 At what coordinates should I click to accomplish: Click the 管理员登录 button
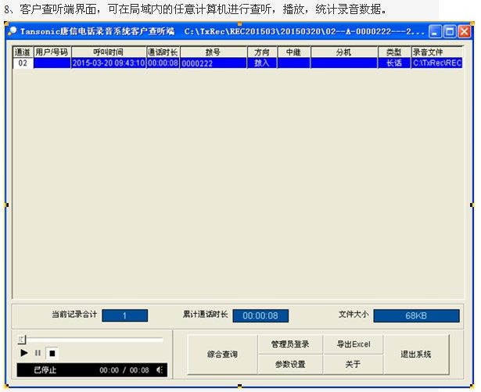pyautogui.click(x=290, y=344)
